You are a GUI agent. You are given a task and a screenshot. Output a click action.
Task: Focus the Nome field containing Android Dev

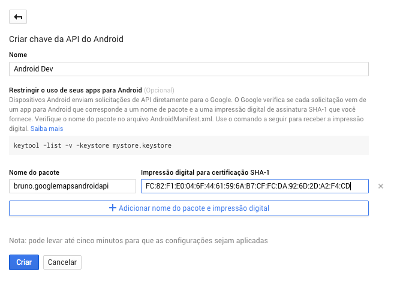point(188,69)
